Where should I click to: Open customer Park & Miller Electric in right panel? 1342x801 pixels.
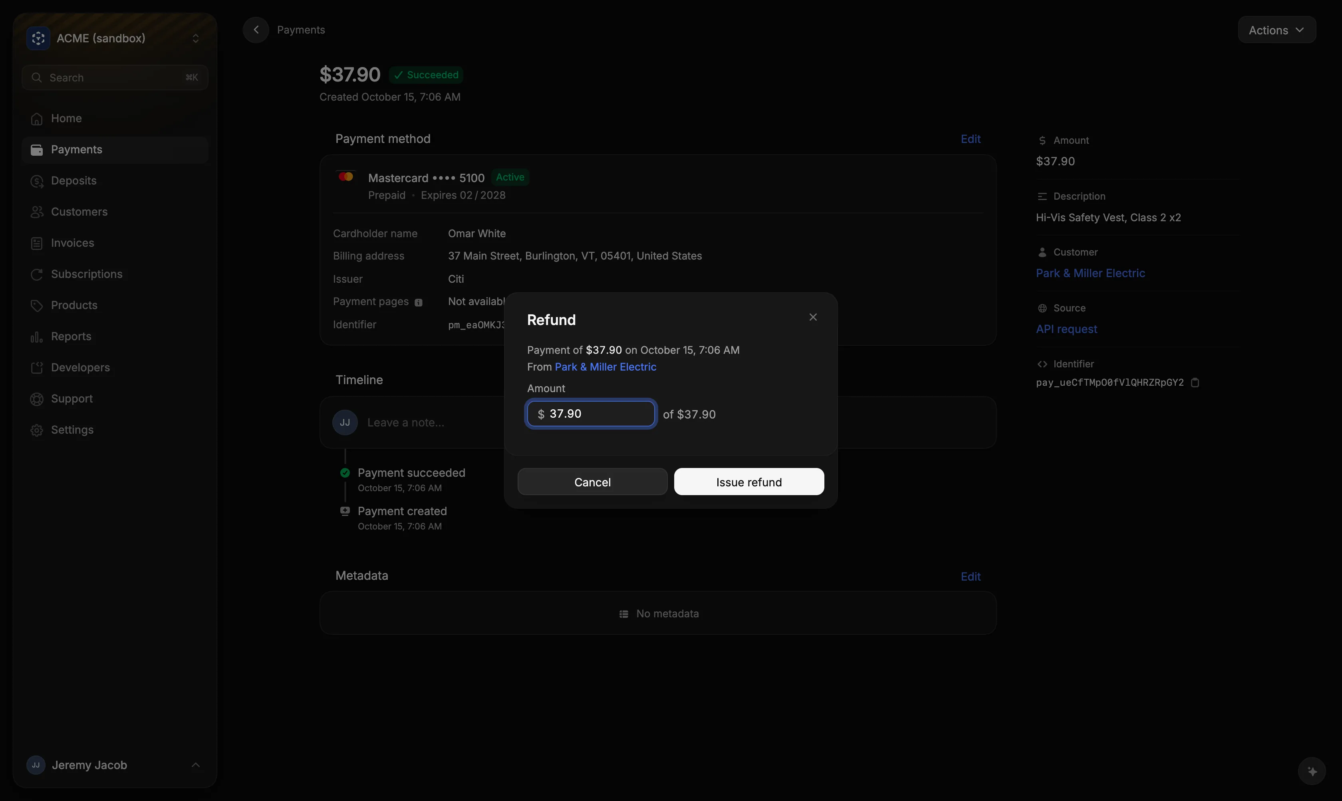(1090, 273)
